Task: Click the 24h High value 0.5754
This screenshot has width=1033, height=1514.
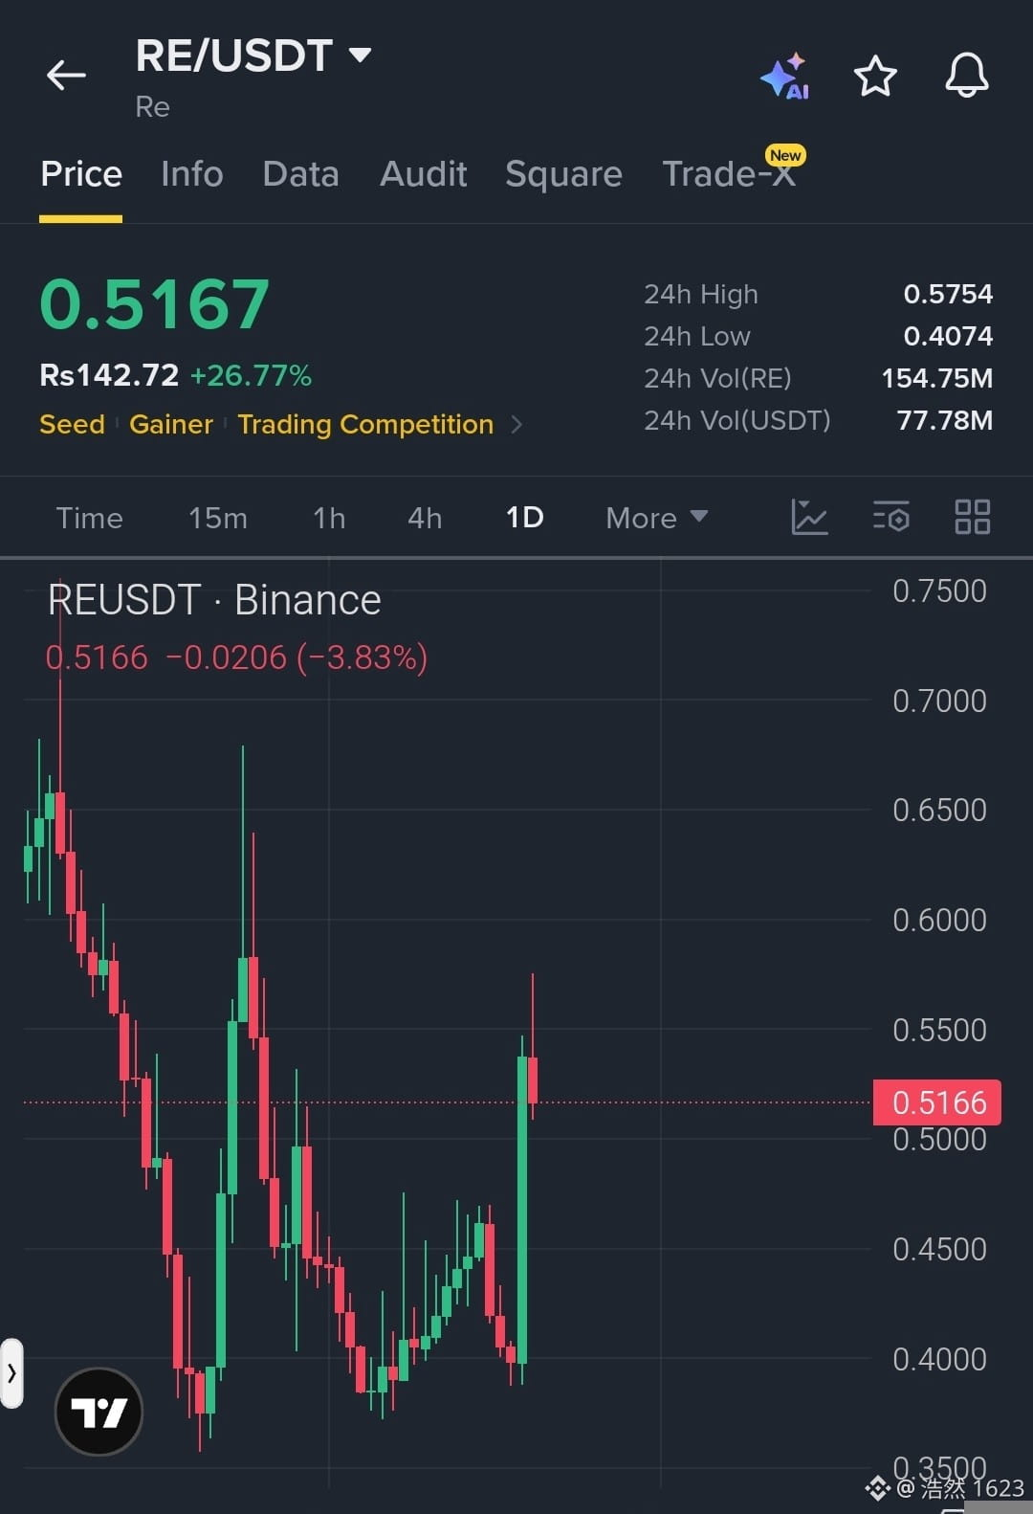Action: [x=948, y=294]
